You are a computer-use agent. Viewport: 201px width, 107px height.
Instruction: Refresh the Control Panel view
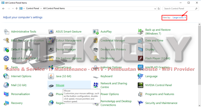click(159, 9)
